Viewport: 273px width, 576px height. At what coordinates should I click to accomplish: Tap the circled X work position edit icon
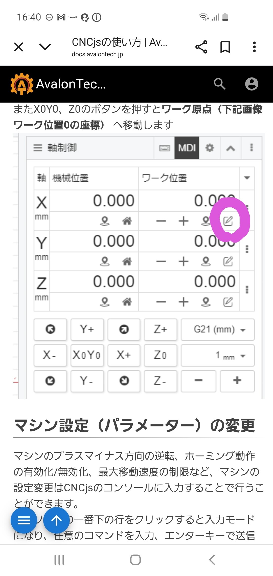(228, 221)
